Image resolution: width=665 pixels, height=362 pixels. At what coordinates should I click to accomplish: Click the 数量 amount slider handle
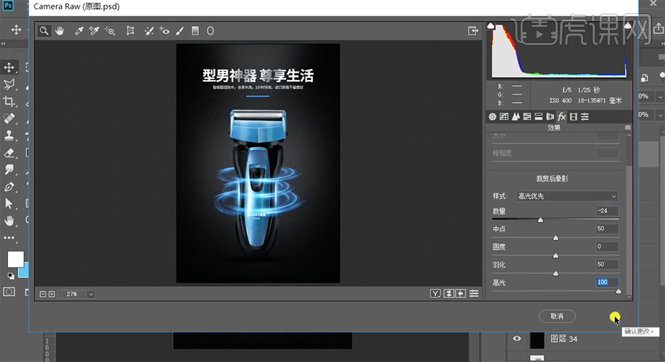(x=540, y=220)
